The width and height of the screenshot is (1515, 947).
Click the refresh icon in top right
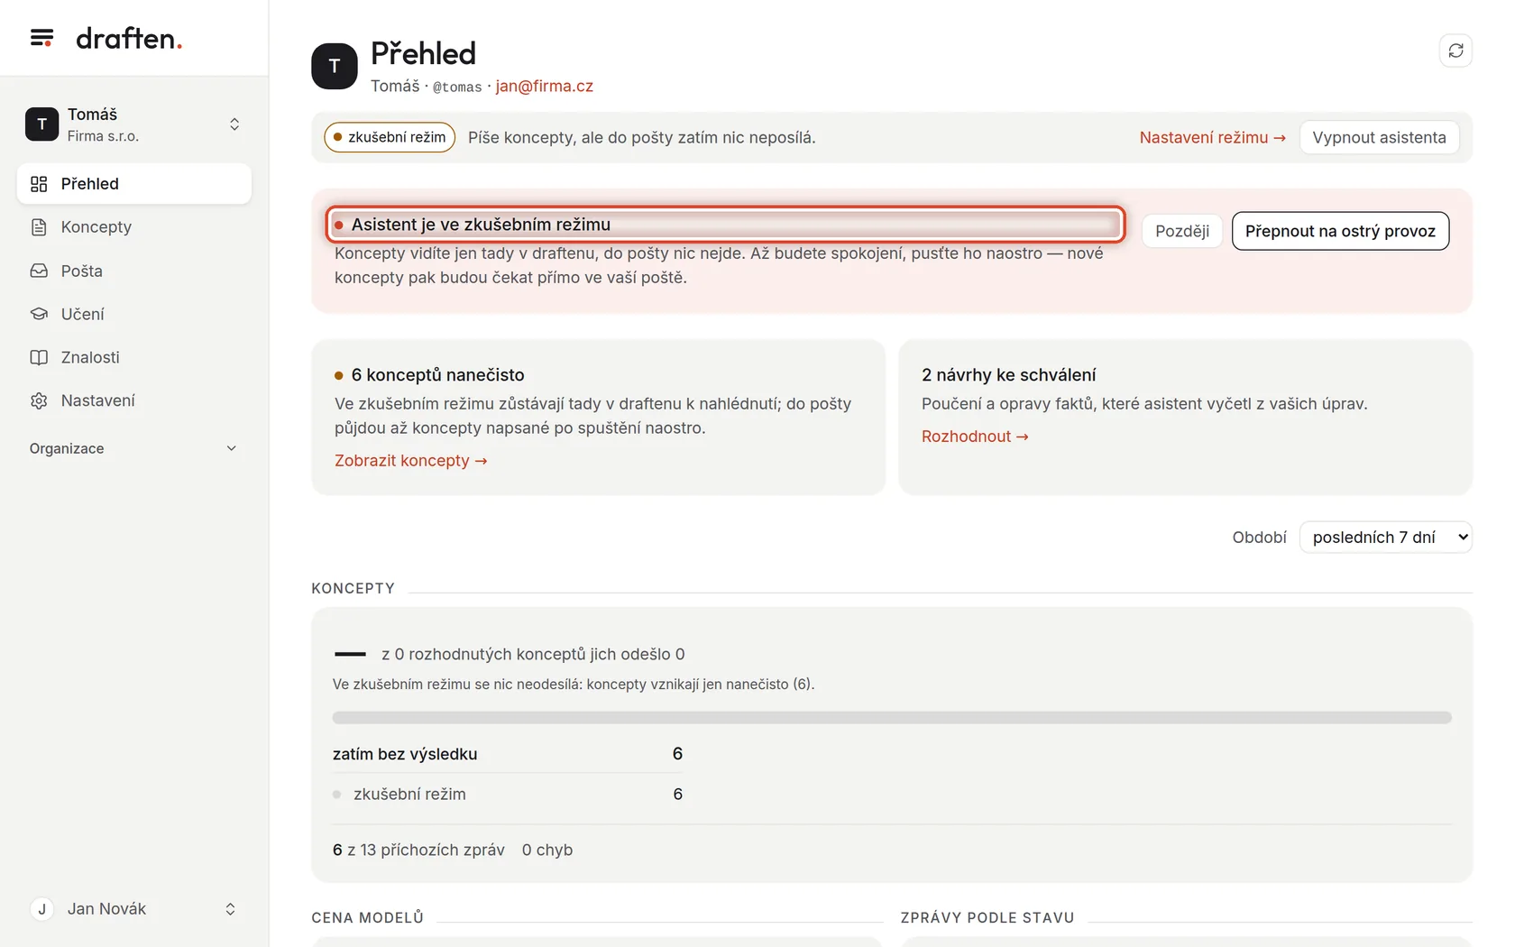coord(1455,51)
